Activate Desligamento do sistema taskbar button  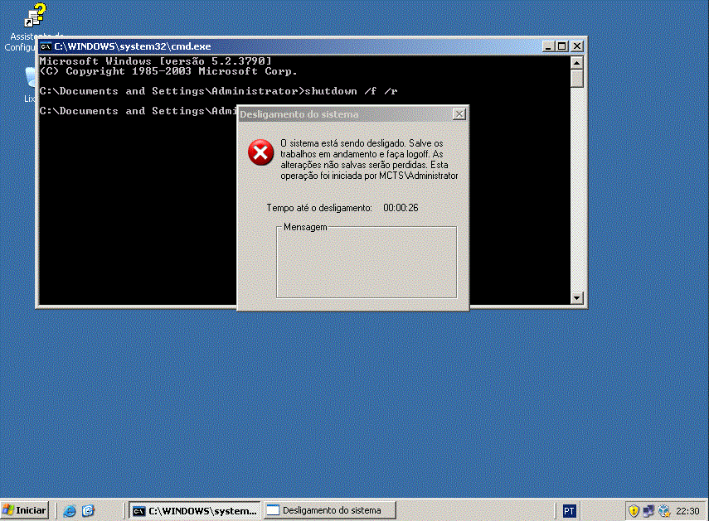330,510
